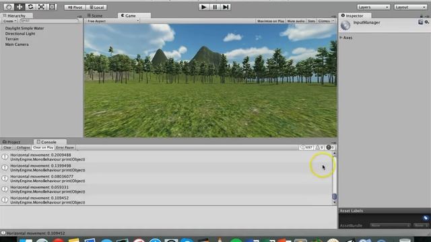
Task: Click the console Clear button
Action: (x=7, y=147)
